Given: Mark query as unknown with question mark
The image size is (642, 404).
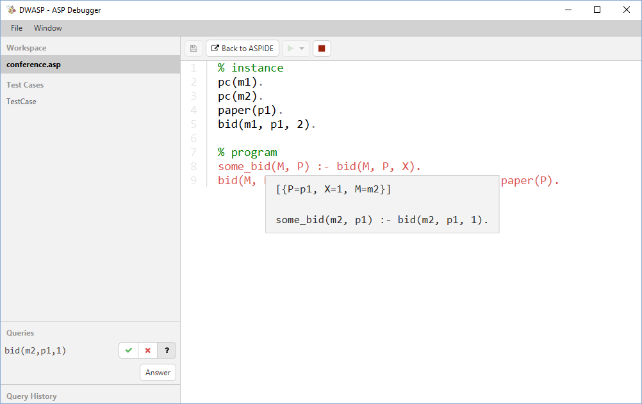Looking at the screenshot, I should (x=167, y=350).
